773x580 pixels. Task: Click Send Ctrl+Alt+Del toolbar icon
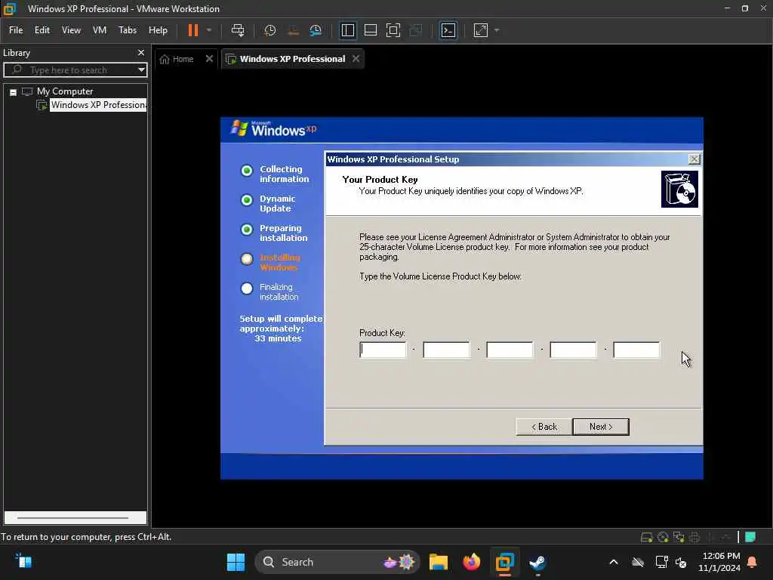click(x=238, y=30)
